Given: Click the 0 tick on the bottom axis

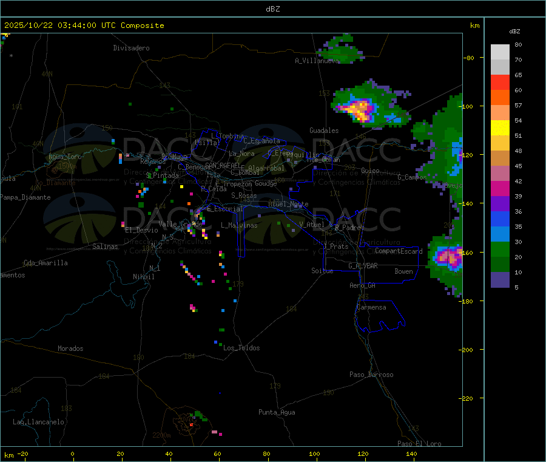Looking at the screenshot, I should (72, 454).
